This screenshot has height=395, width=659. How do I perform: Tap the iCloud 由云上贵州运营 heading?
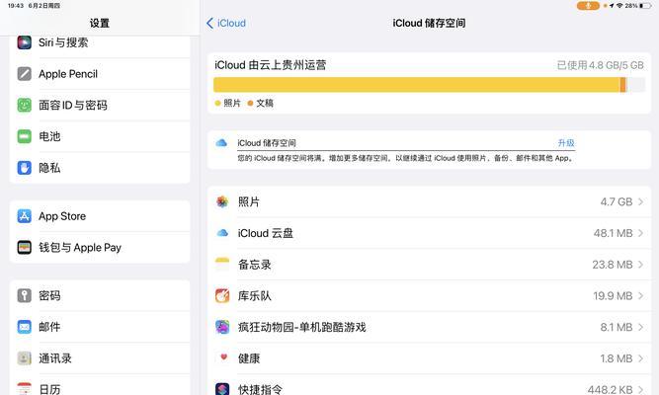pyautogui.click(x=271, y=65)
